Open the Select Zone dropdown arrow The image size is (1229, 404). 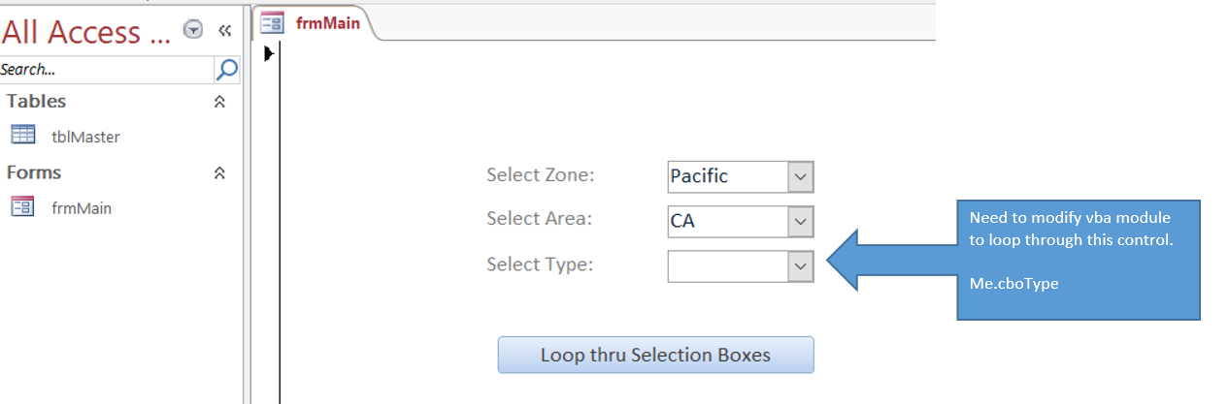pos(800,176)
